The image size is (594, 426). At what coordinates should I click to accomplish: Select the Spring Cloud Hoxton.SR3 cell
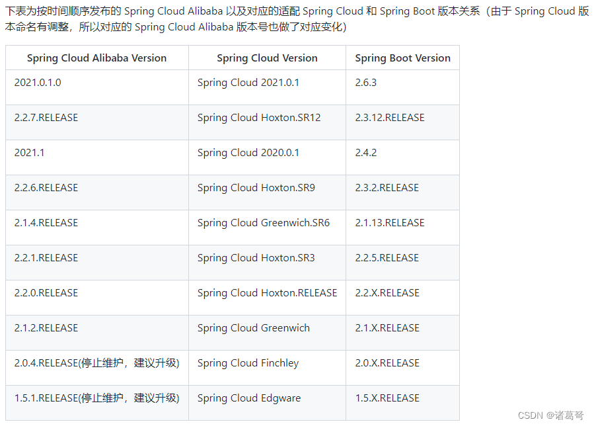click(x=267, y=263)
